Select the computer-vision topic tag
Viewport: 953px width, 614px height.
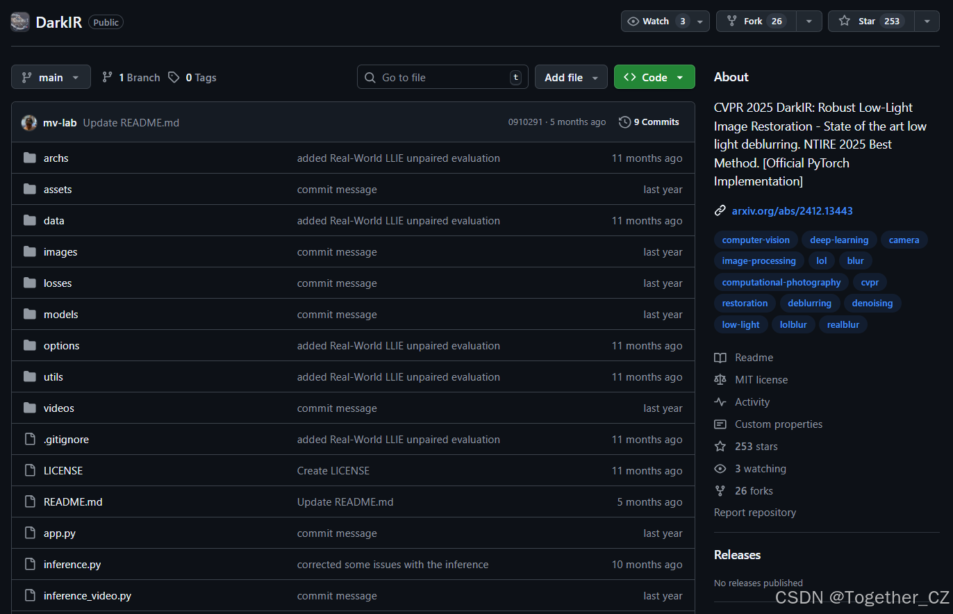(756, 240)
